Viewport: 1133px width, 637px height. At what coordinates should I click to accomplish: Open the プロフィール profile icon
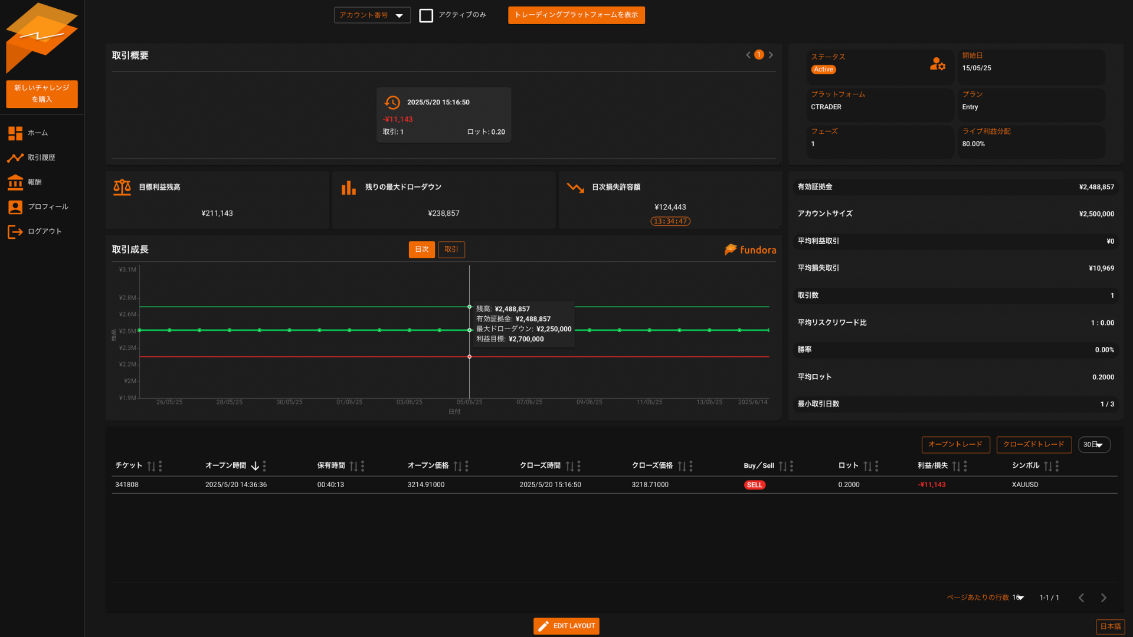[x=15, y=207]
